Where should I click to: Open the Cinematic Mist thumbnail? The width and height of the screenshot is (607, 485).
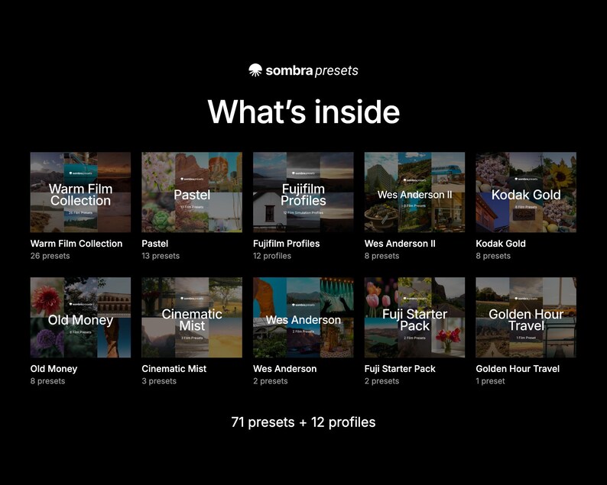tap(192, 318)
